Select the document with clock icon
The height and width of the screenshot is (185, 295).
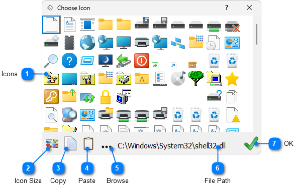point(214,43)
